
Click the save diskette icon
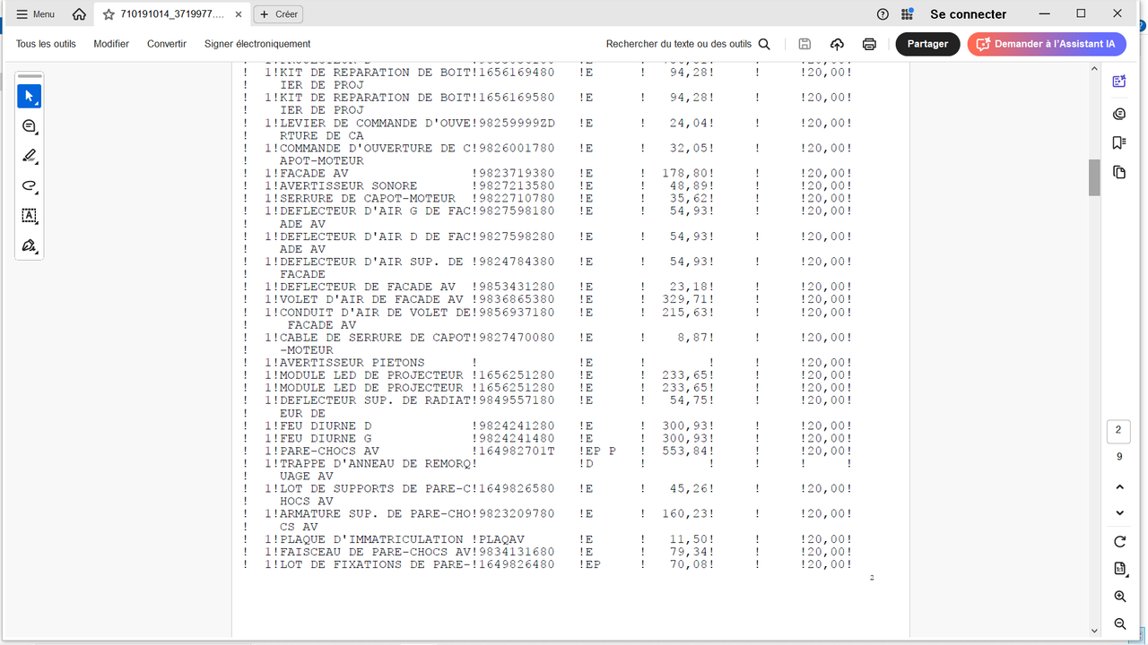pyautogui.click(x=804, y=44)
